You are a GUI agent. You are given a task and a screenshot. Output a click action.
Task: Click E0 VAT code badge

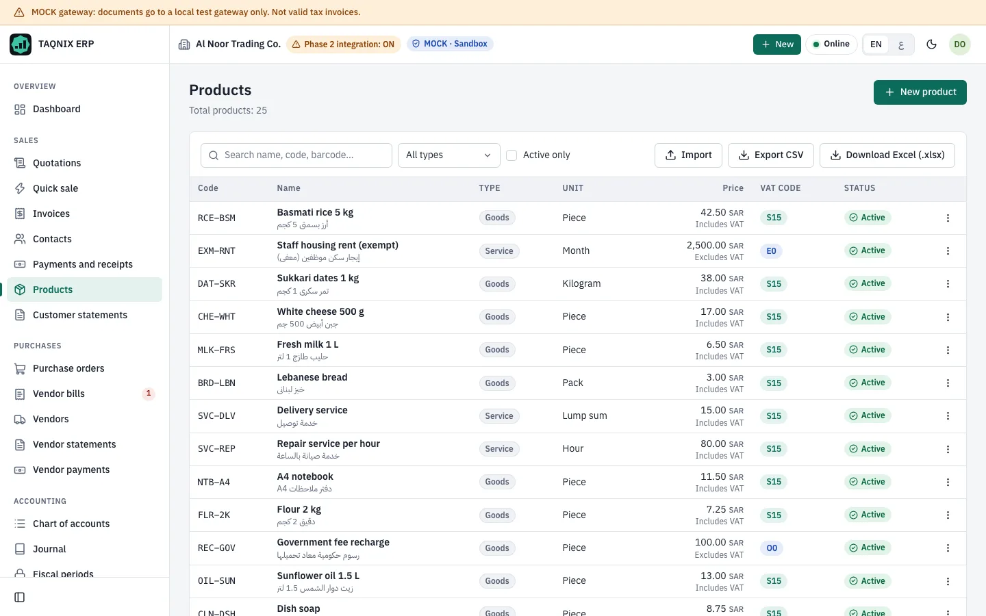pos(771,251)
